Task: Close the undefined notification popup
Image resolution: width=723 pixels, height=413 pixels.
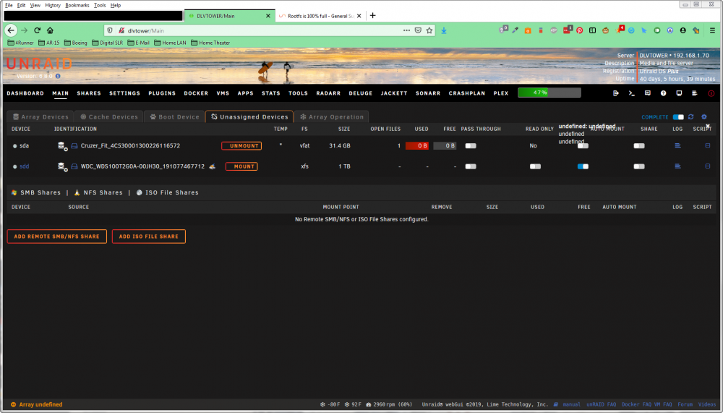Action: 708,126
